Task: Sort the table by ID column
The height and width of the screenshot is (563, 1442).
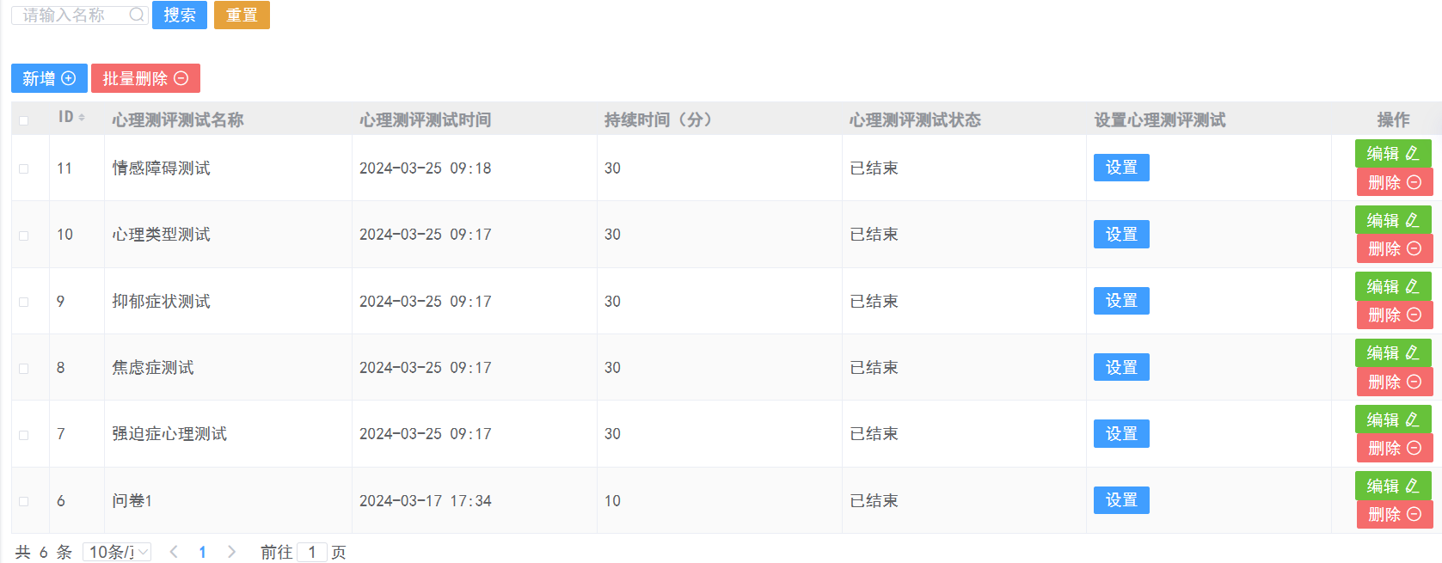Action: click(x=82, y=118)
